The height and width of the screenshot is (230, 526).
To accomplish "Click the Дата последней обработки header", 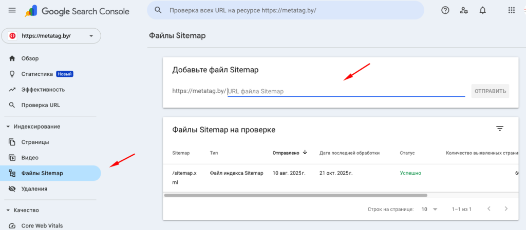I will click(349, 153).
